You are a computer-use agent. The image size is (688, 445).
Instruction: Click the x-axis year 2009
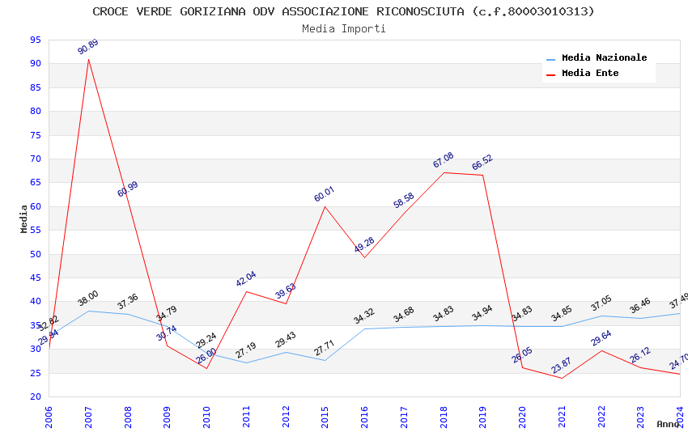167,417
